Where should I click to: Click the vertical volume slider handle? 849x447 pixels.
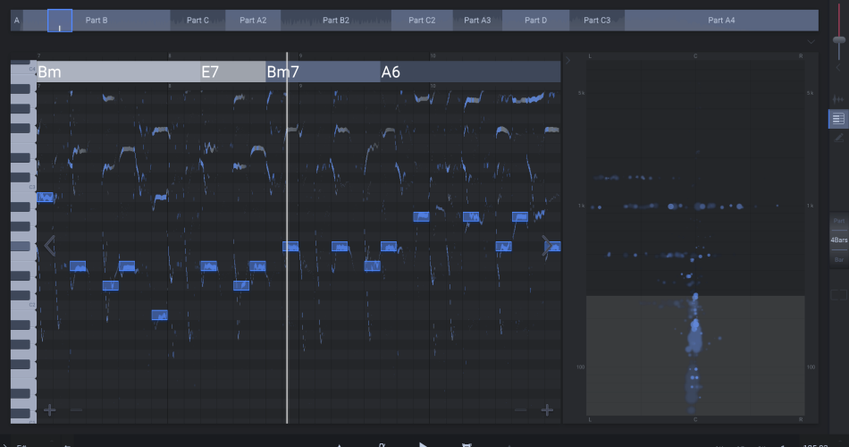[x=838, y=39]
